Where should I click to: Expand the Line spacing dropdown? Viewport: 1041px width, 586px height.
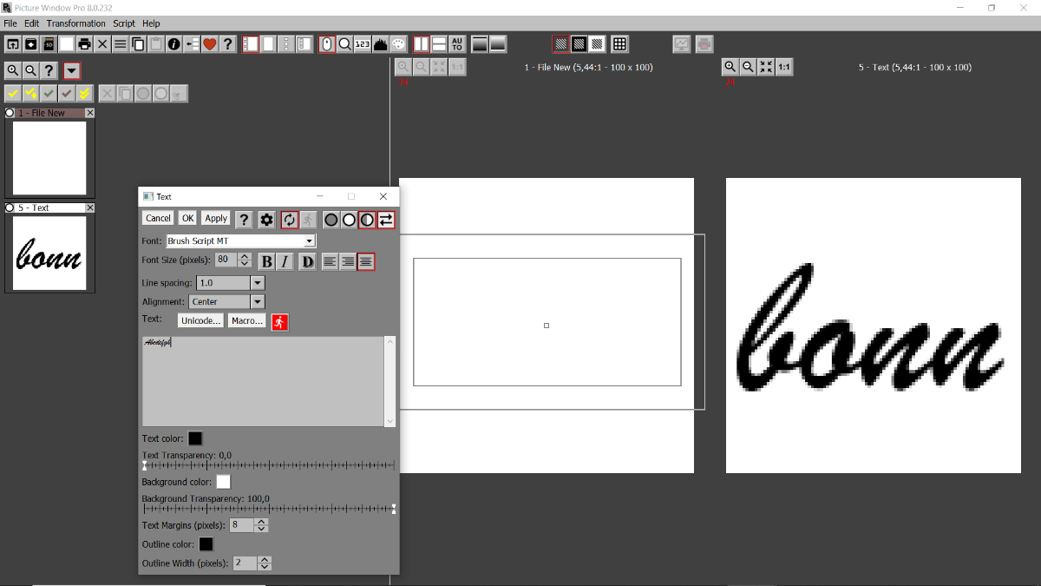click(257, 283)
